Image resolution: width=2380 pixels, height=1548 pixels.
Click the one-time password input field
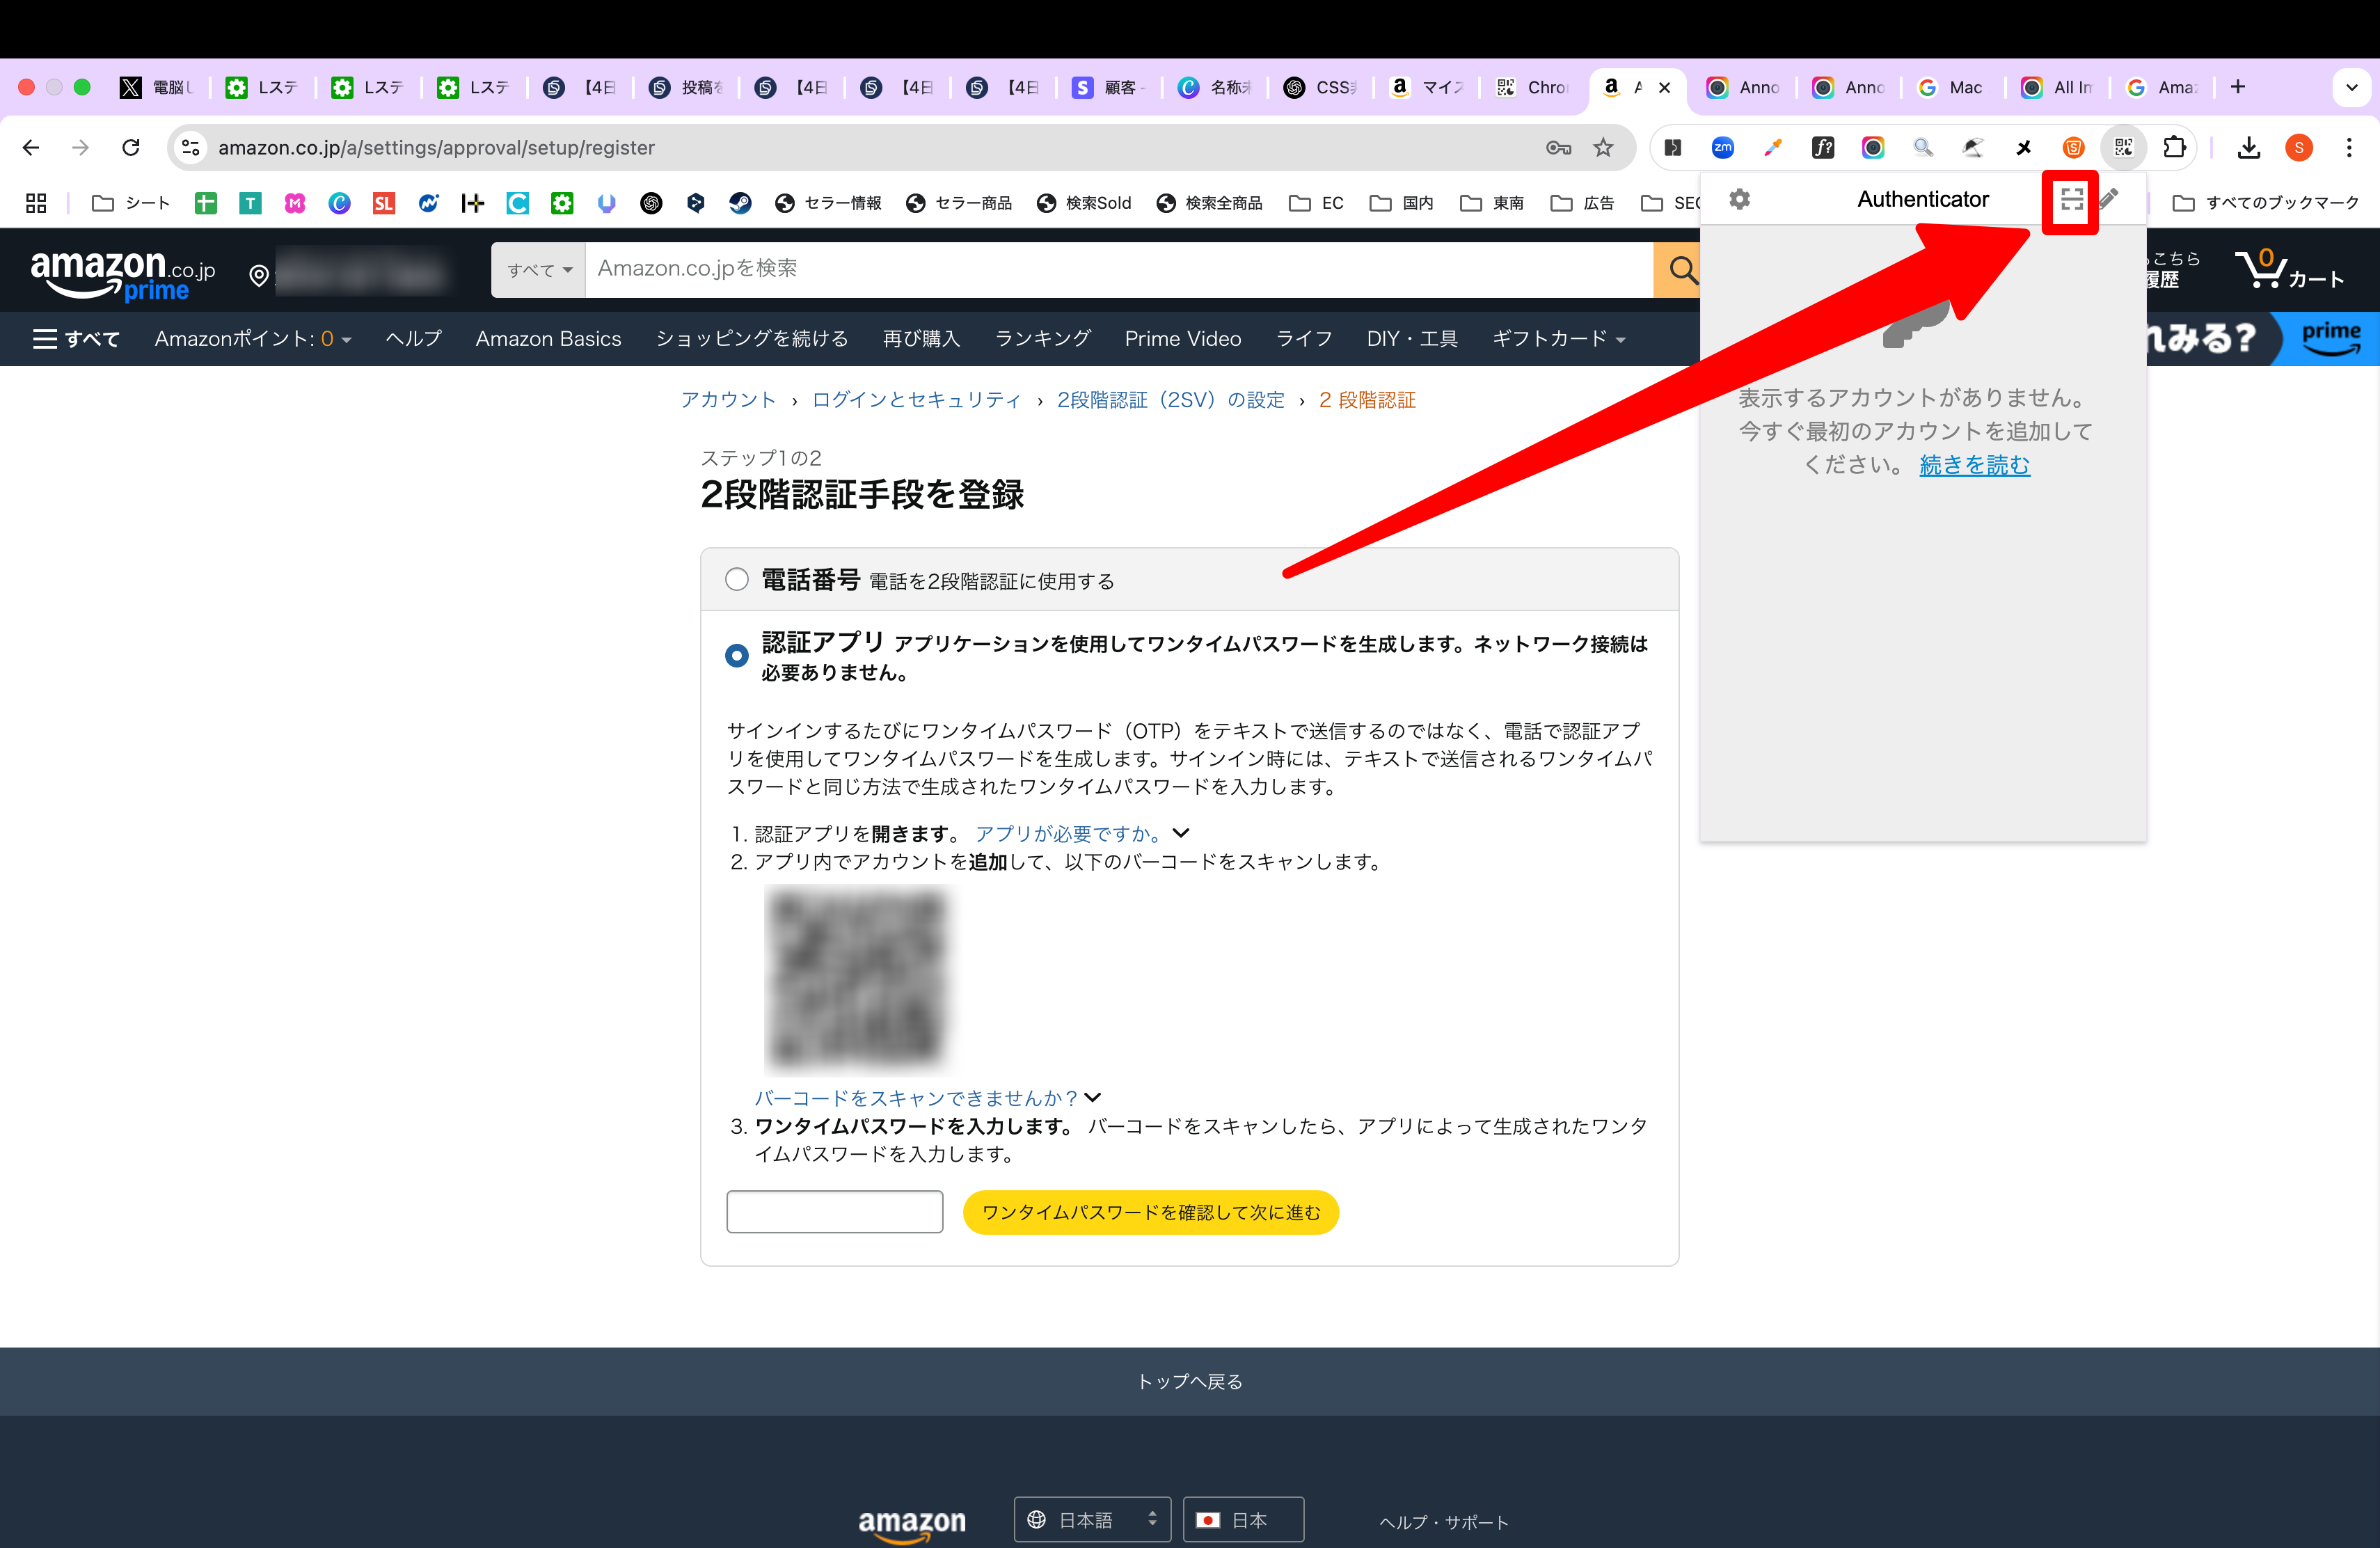[835, 1212]
